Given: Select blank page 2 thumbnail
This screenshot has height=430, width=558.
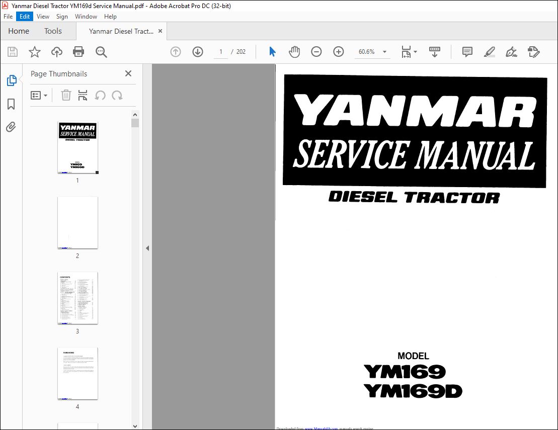Looking at the screenshot, I should tap(77, 223).
